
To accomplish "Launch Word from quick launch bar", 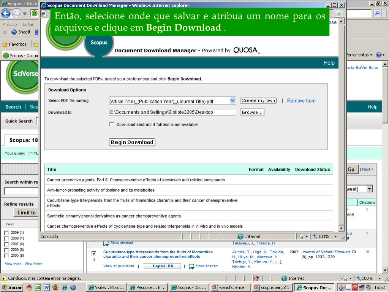I will click(47, 287).
